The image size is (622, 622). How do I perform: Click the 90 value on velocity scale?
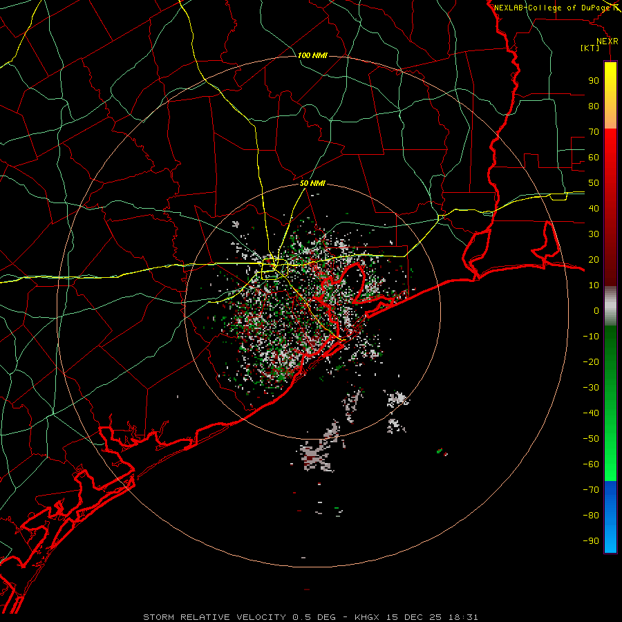pos(594,81)
